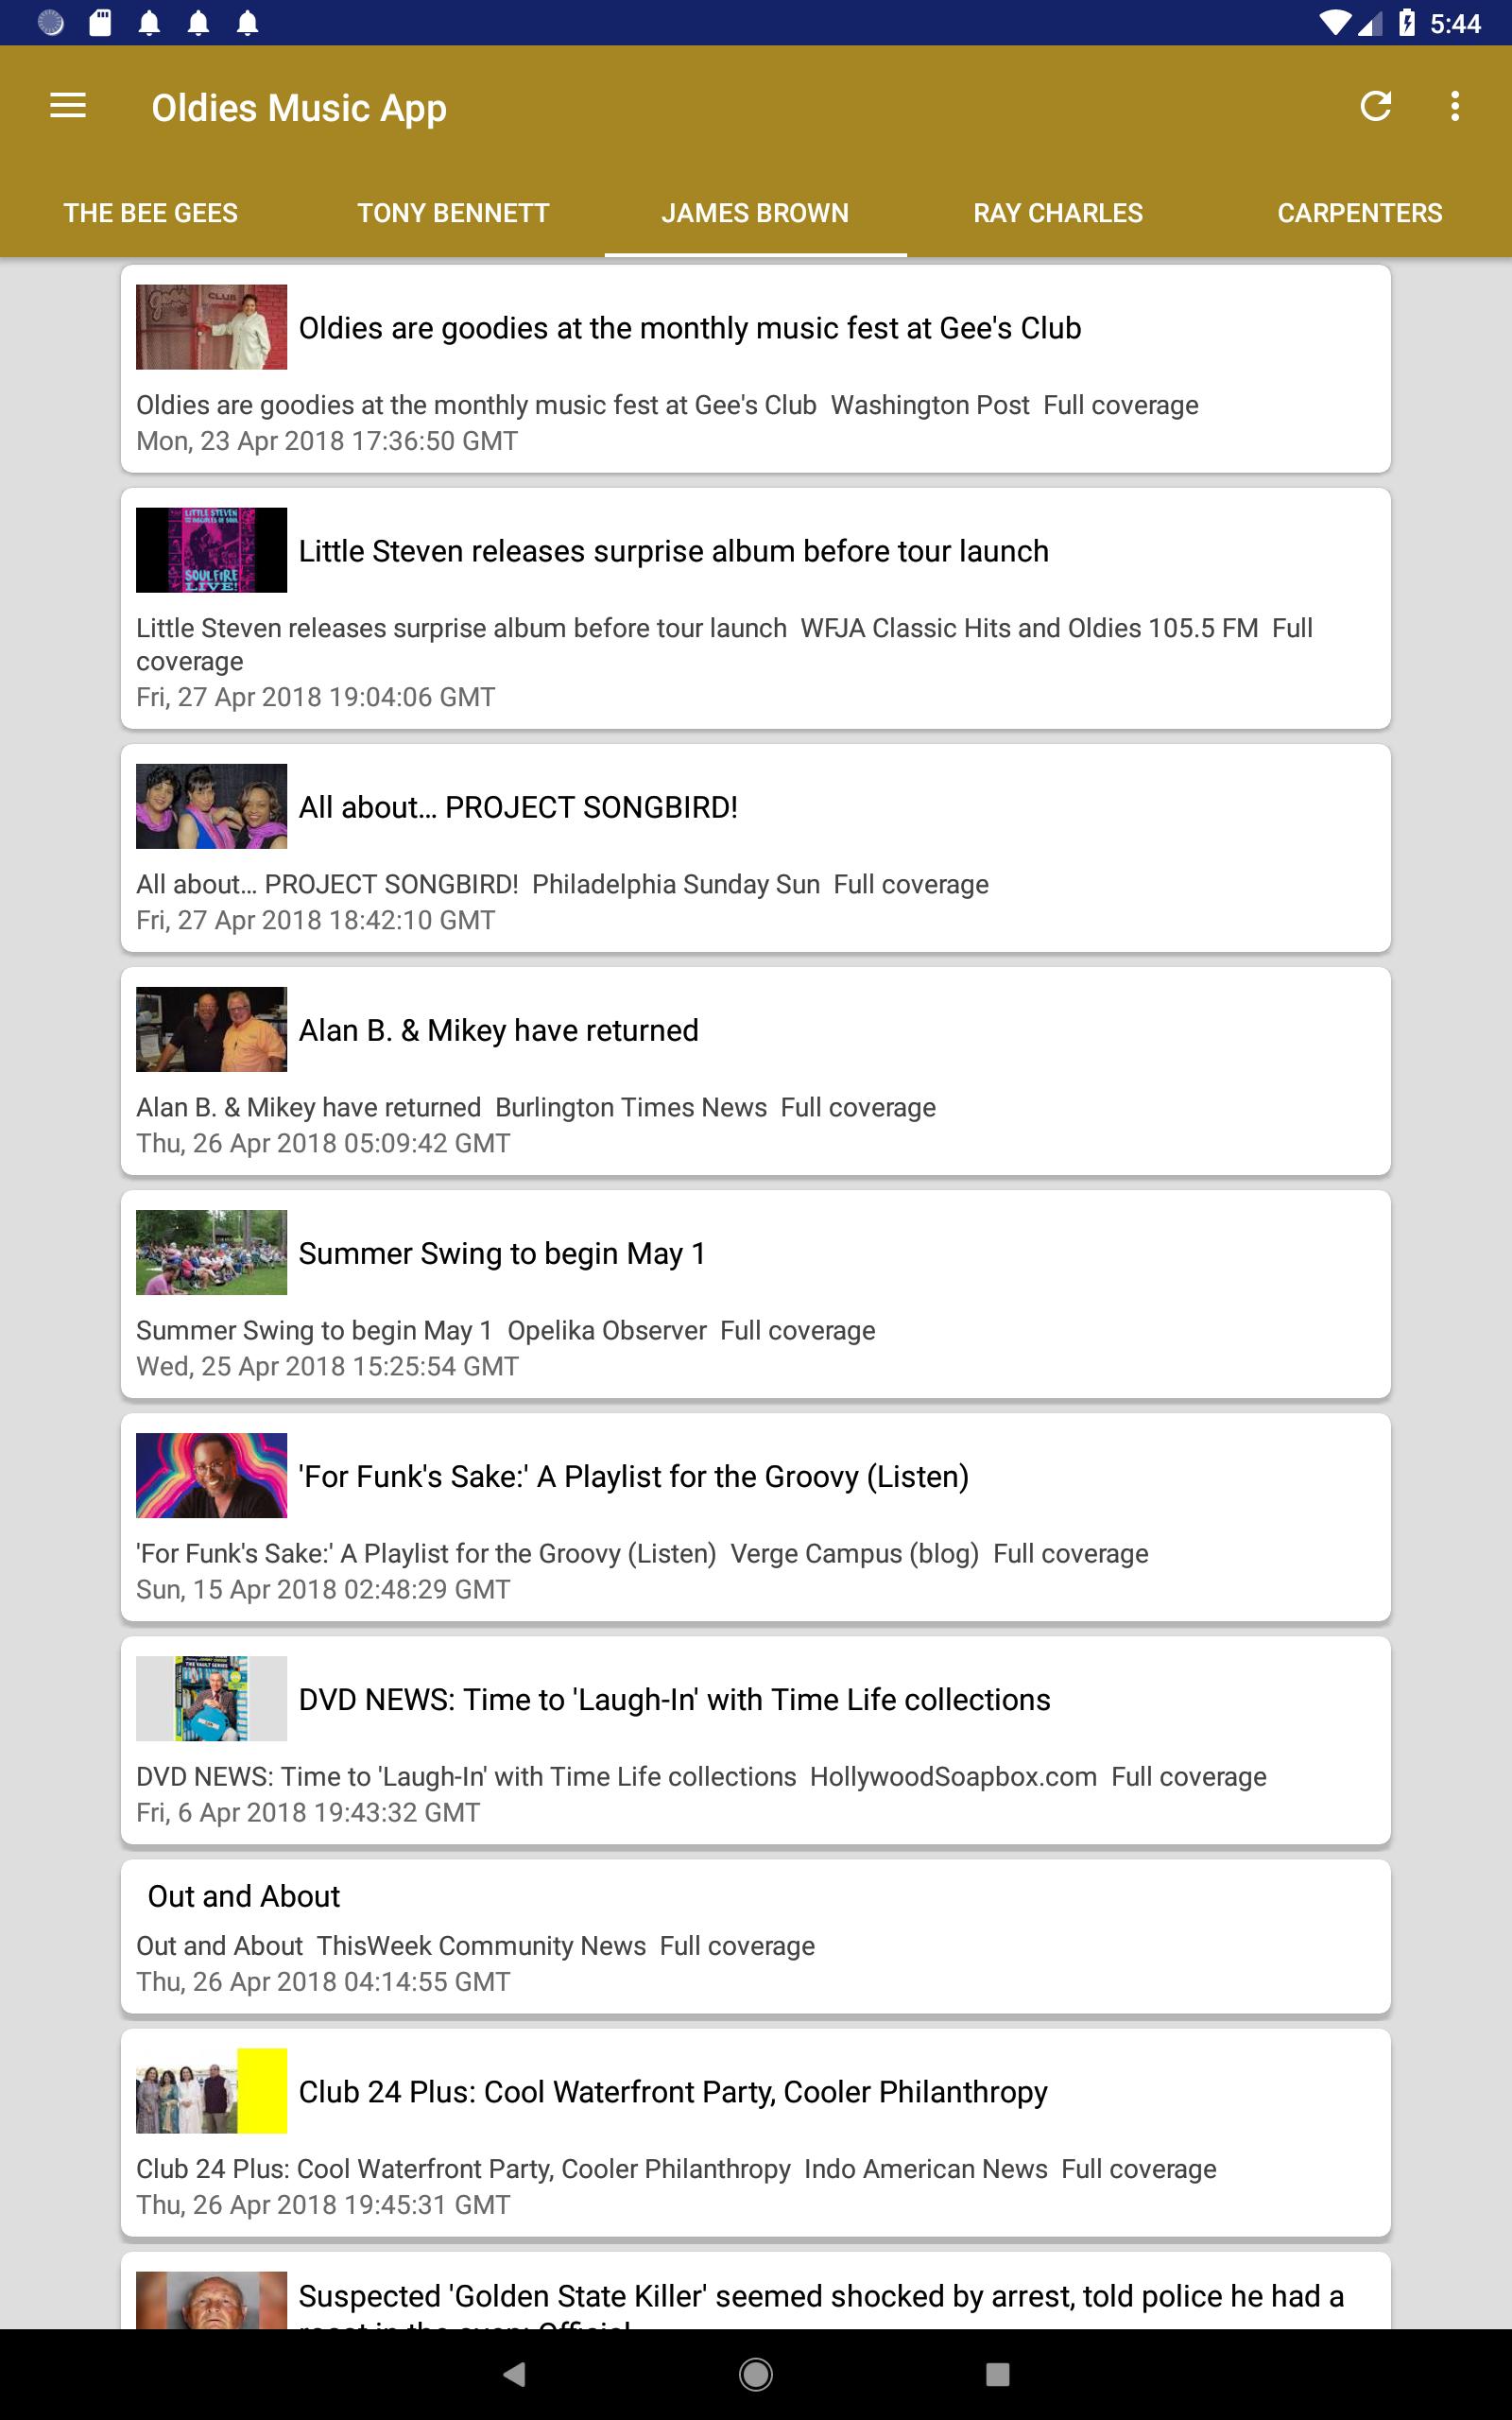
Task: Tap the DVD NEWS Laugh-In thumbnail image
Action: pyautogui.click(x=211, y=1699)
